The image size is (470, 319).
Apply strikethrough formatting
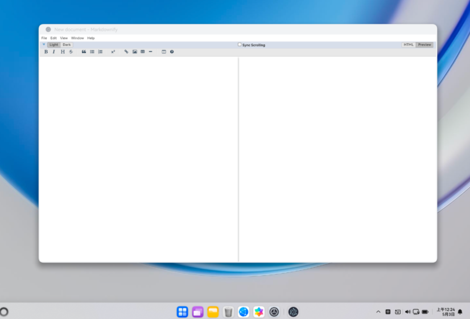(71, 52)
